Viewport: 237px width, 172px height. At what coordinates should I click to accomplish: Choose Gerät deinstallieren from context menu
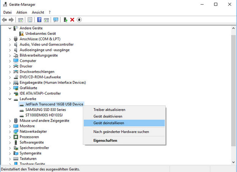click(x=124, y=123)
